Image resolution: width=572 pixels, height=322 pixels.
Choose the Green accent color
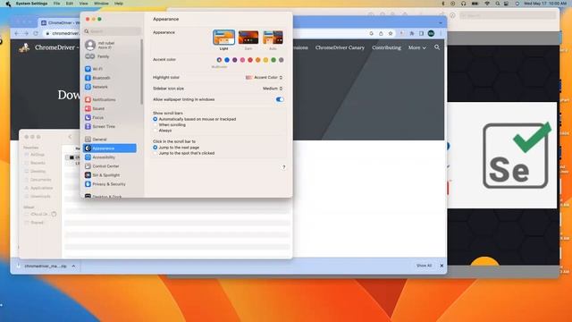click(x=273, y=60)
